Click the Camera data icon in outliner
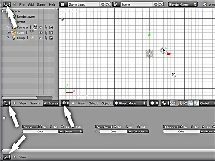This screenshot has width=215, height=161. click(x=35, y=27)
